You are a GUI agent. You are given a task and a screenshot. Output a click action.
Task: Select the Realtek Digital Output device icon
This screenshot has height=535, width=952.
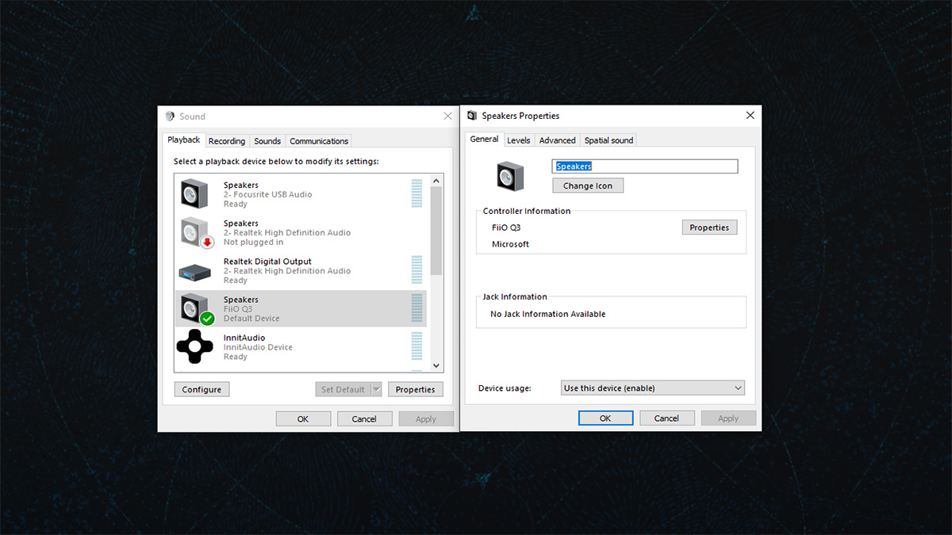click(x=194, y=271)
